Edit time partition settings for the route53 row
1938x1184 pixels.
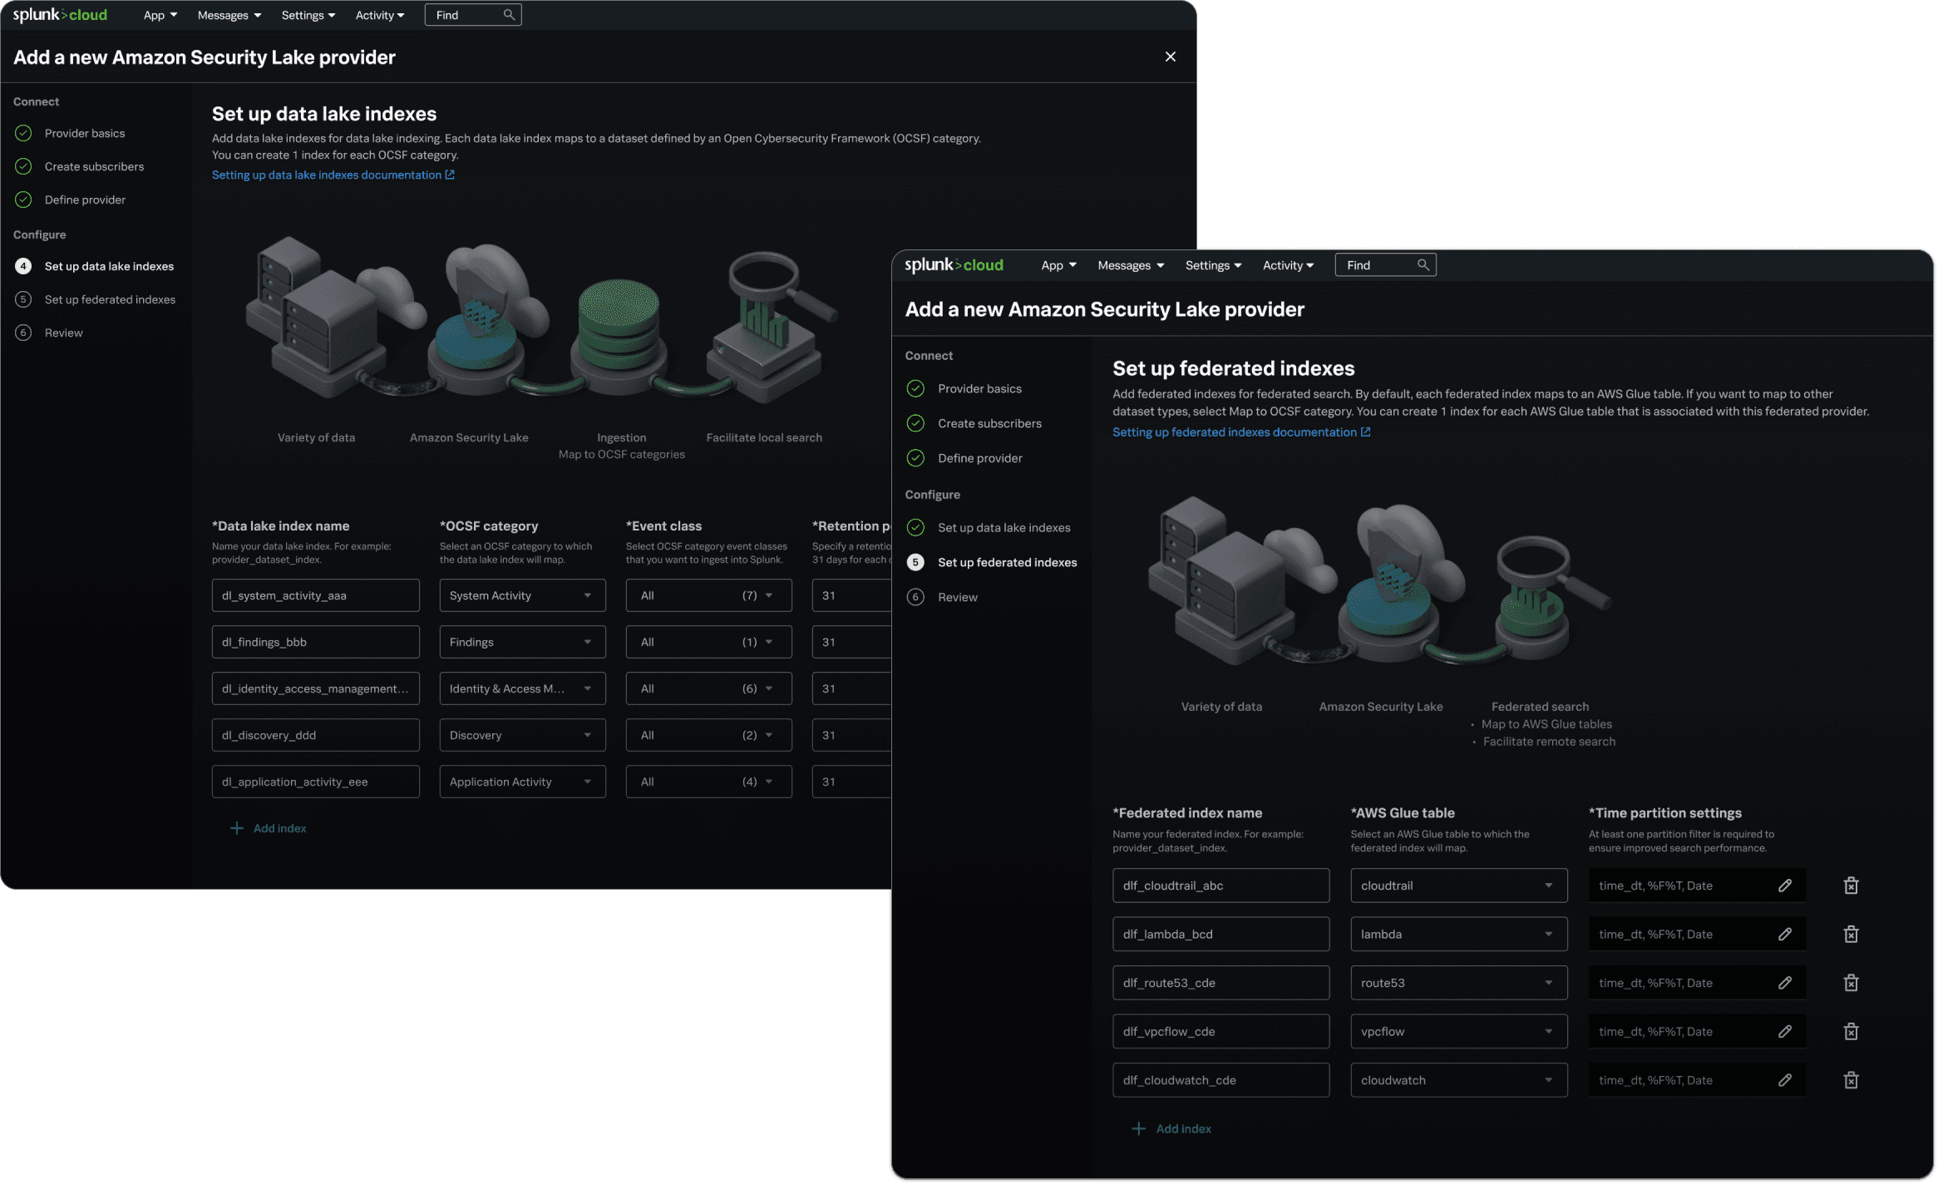tap(1784, 983)
